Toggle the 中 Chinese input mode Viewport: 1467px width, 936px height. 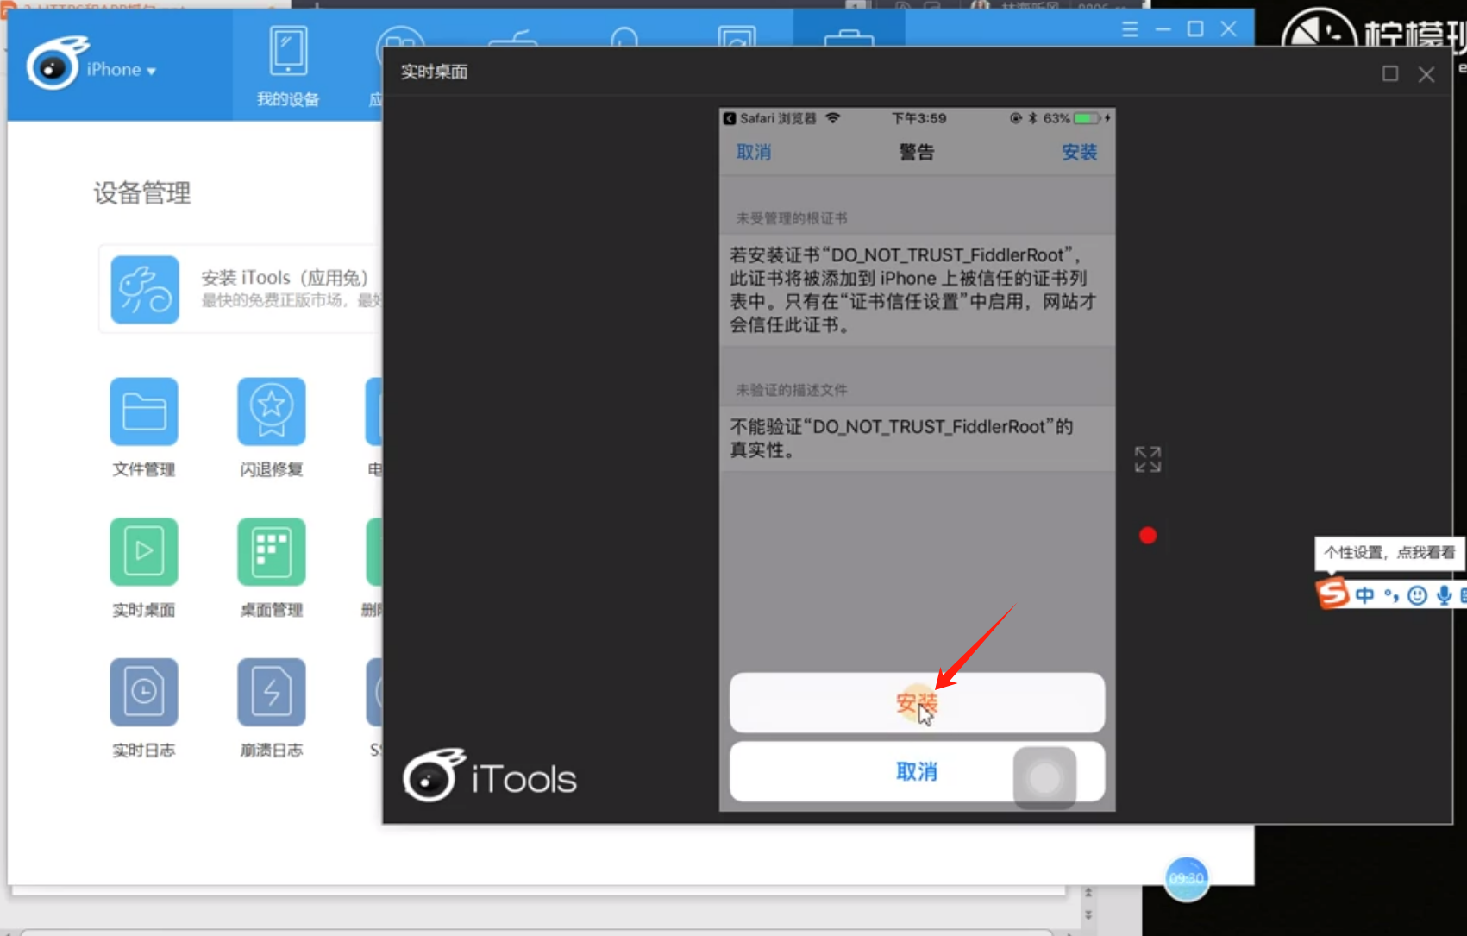pos(1364,595)
